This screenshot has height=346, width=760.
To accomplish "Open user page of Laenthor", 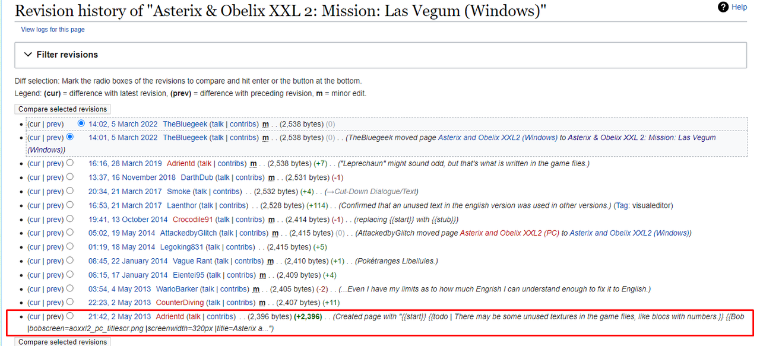I will [x=182, y=205].
